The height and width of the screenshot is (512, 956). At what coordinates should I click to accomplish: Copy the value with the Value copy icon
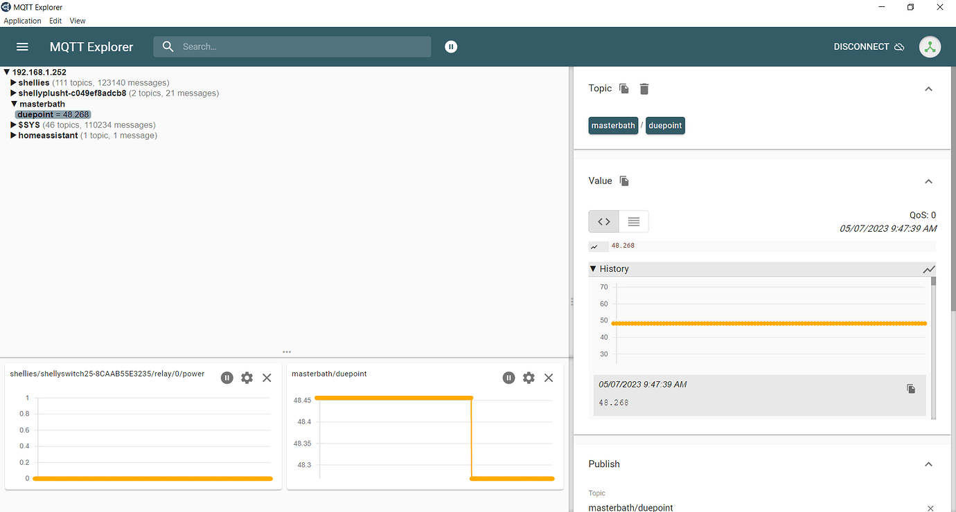[x=624, y=181]
